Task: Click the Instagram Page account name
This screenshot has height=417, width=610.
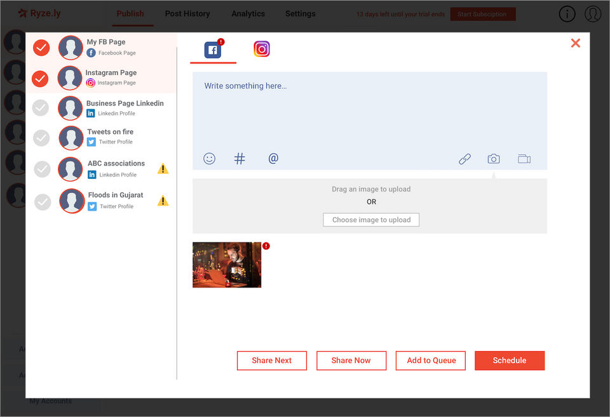Action: click(111, 73)
